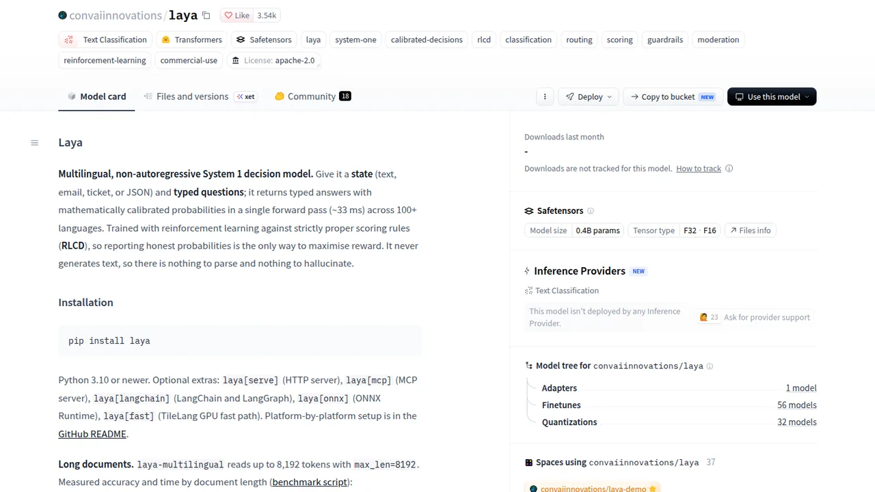Expand the Use this model dropdown
The image size is (875, 492).
coord(772,97)
